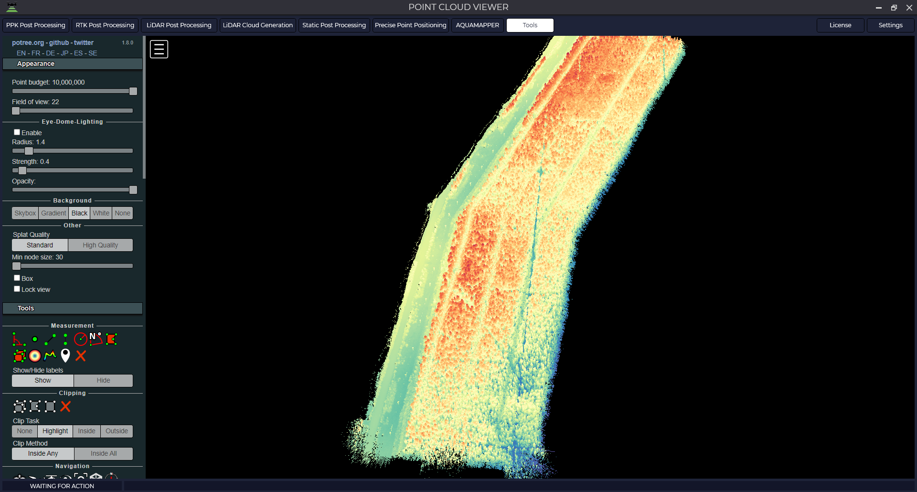
Task: Set background to White
Action: (101, 213)
